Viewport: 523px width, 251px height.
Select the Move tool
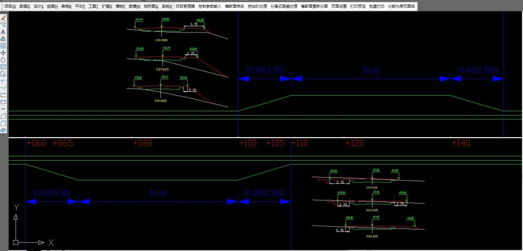click(x=3, y=53)
